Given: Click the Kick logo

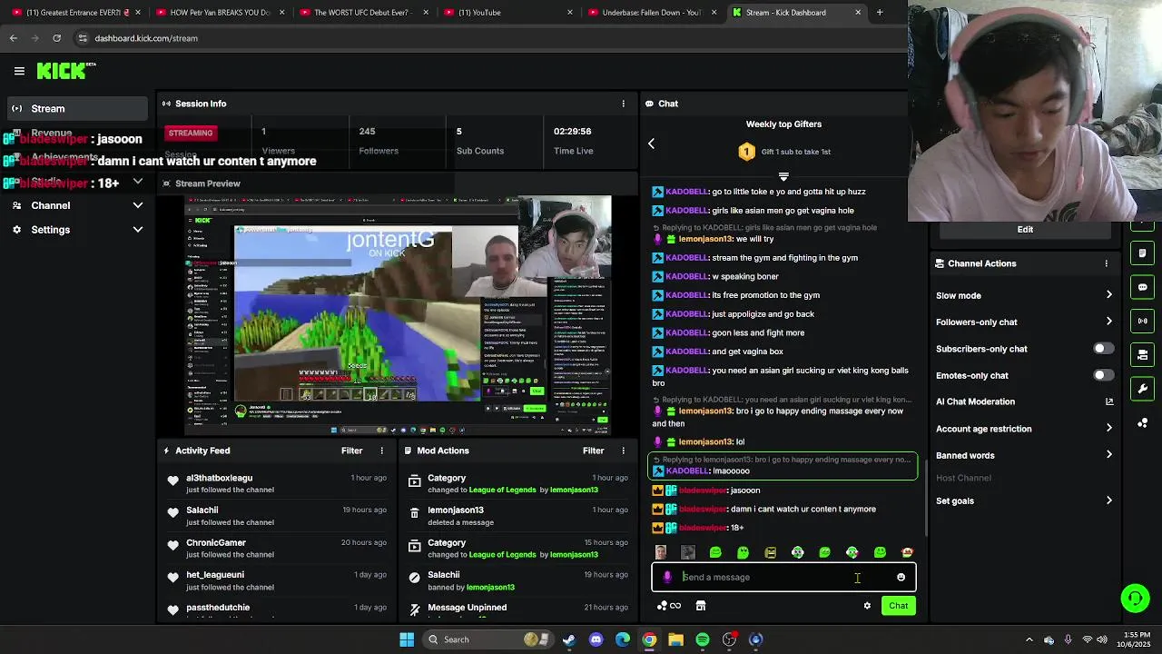Looking at the screenshot, I should (66, 71).
